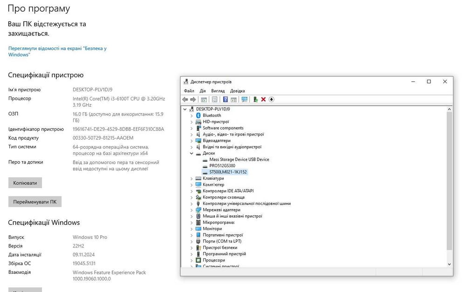Click the install date 09.11.2024
Image resolution: width=466 pixels, height=292 pixels.
pyautogui.click(x=83, y=255)
